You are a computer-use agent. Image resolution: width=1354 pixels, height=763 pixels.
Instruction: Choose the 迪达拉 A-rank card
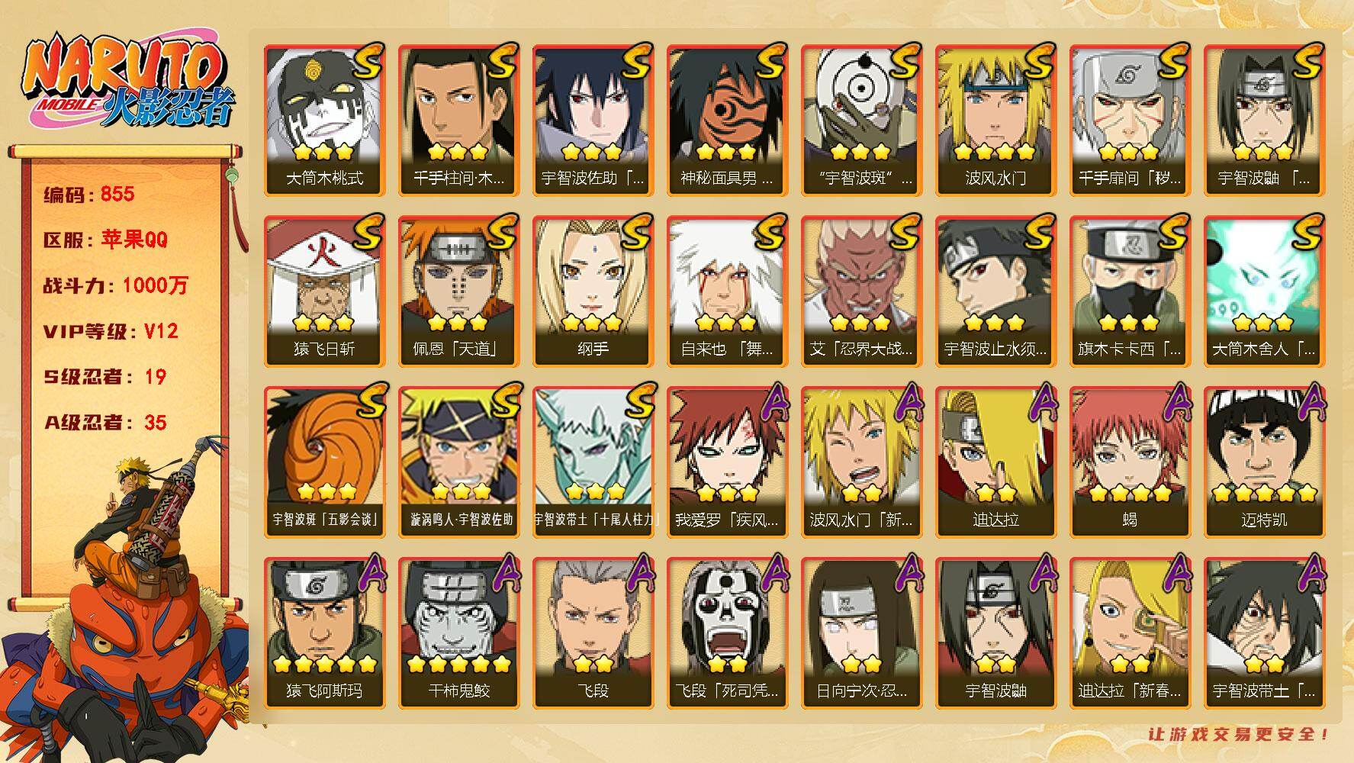(x=995, y=462)
